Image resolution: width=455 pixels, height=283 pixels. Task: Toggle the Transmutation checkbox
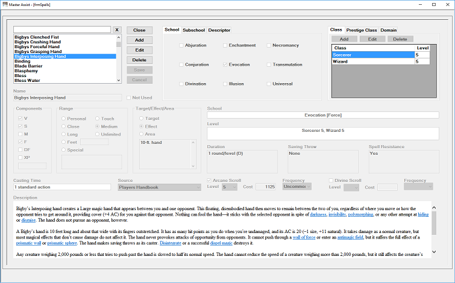pos(269,64)
